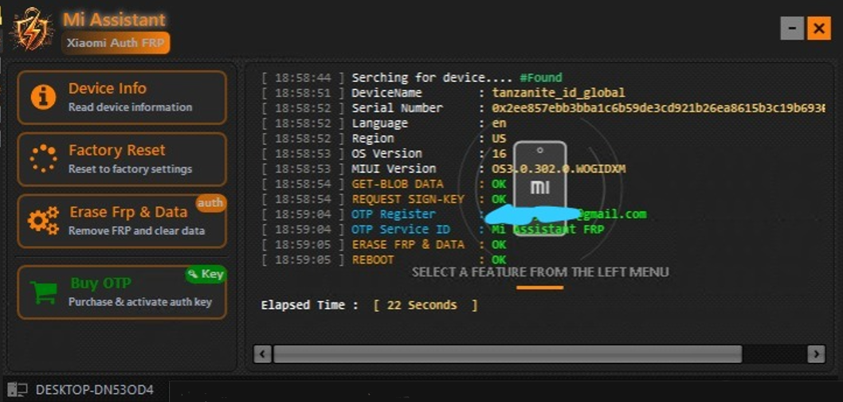Viewport: 843px width, 402px height.
Task: Click the green Key badge
Action: point(206,275)
